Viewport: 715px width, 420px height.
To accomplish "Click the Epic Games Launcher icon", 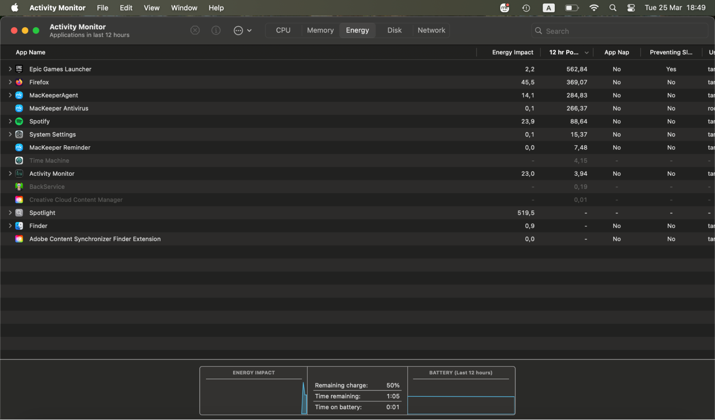I will [19, 69].
